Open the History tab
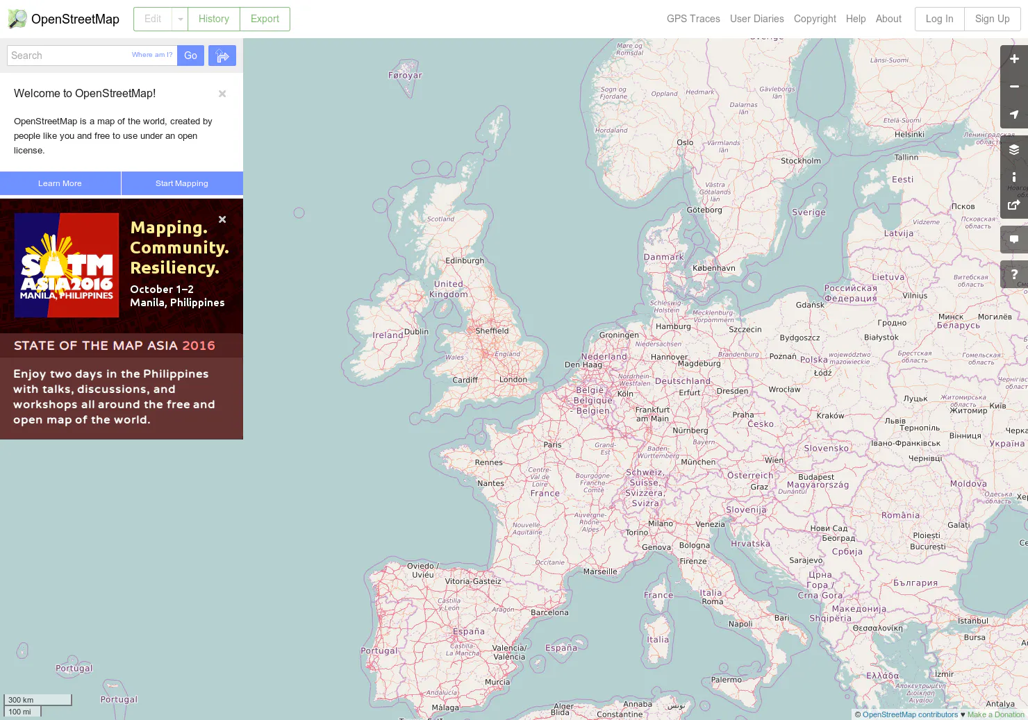Image resolution: width=1028 pixels, height=720 pixels. [214, 19]
